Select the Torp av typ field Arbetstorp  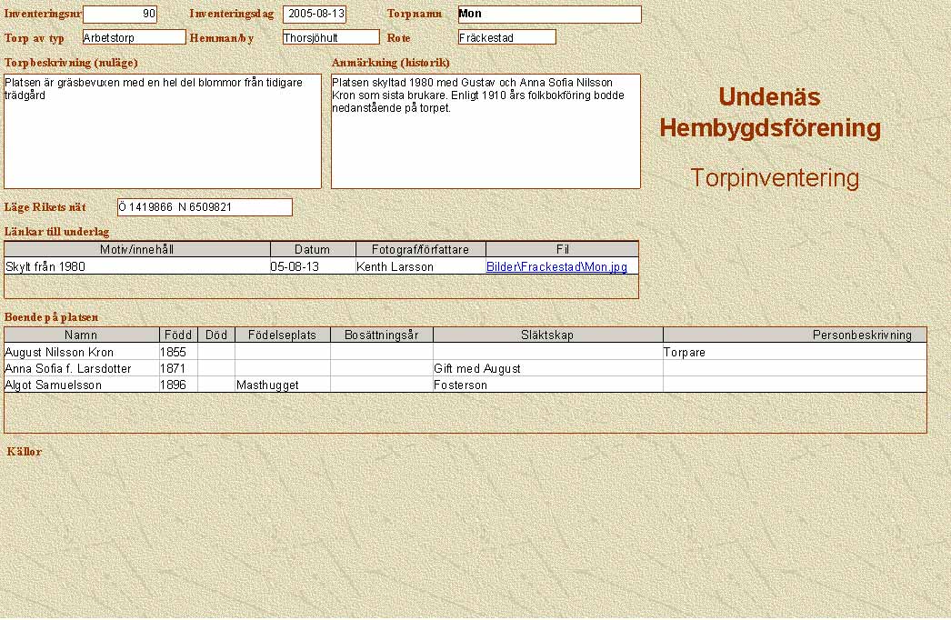pos(134,37)
